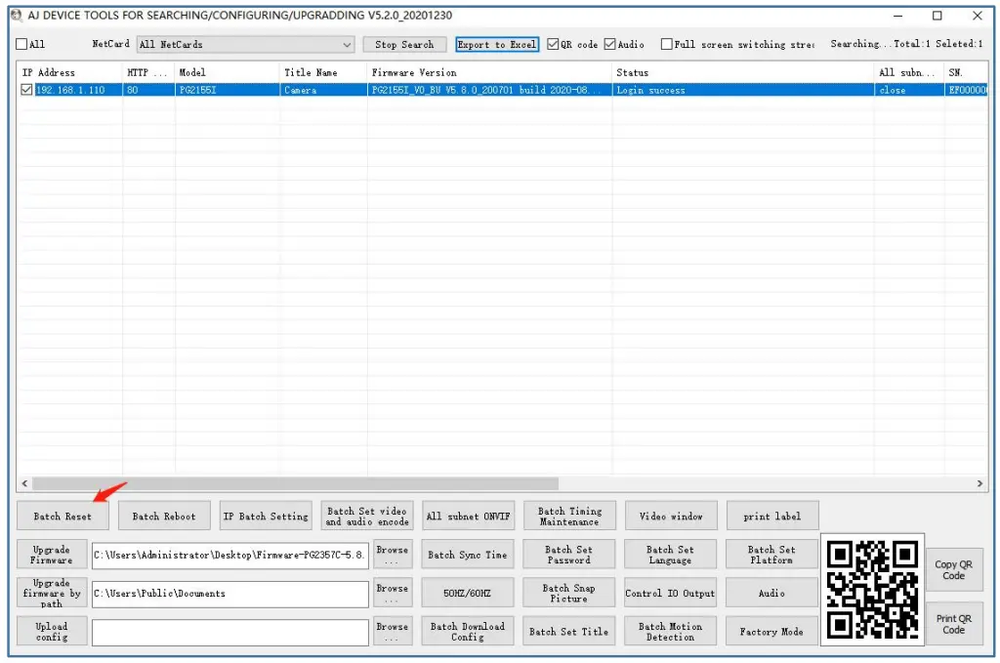The image size is (1000, 663).
Task: Browse for the firmware path folder
Action: (x=393, y=593)
